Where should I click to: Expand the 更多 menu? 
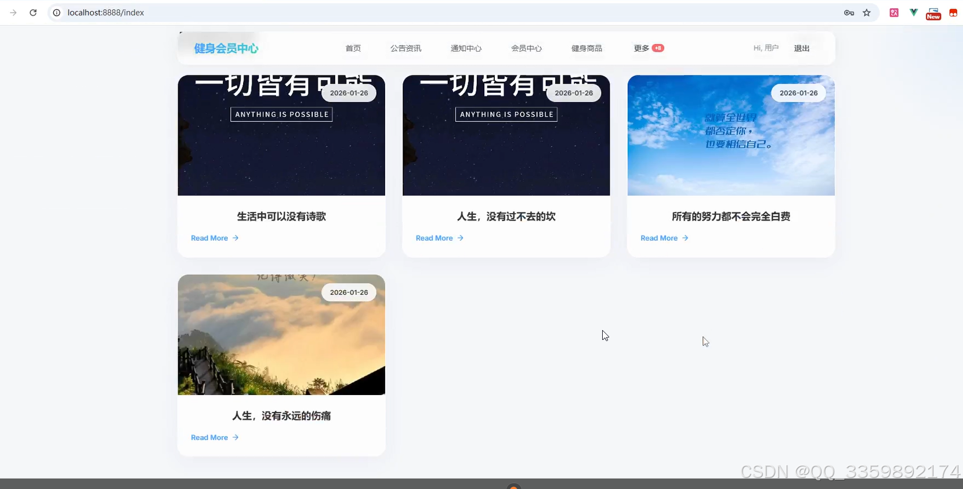(642, 48)
